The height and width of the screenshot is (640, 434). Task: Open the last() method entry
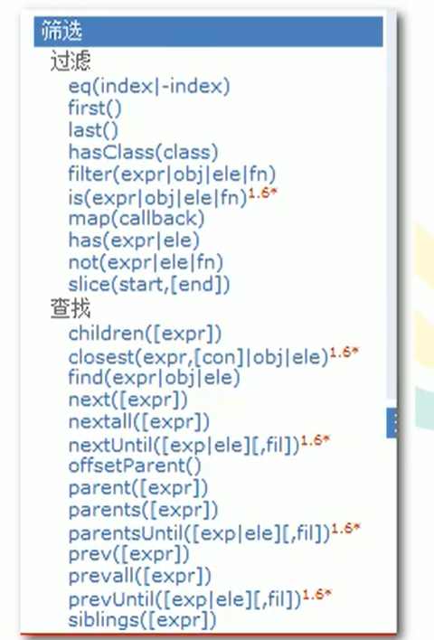(x=93, y=130)
